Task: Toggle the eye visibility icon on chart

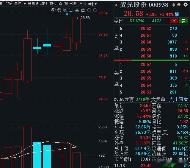Action: pos(53,10)
